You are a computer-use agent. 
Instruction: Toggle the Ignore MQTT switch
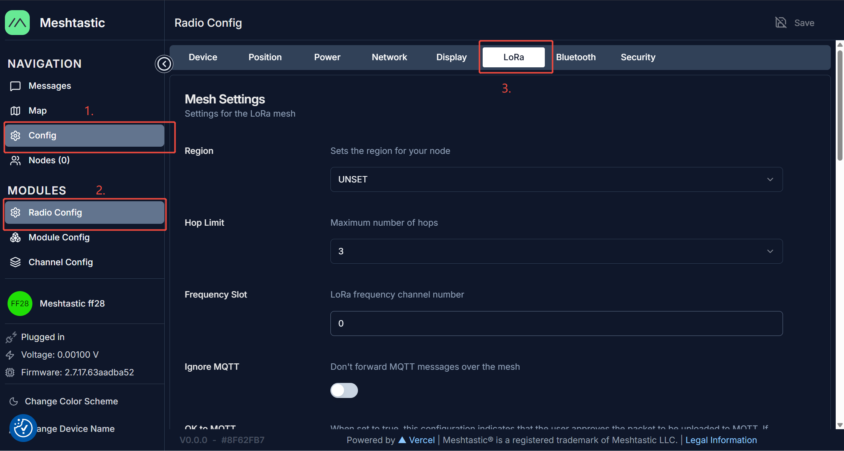344,390
